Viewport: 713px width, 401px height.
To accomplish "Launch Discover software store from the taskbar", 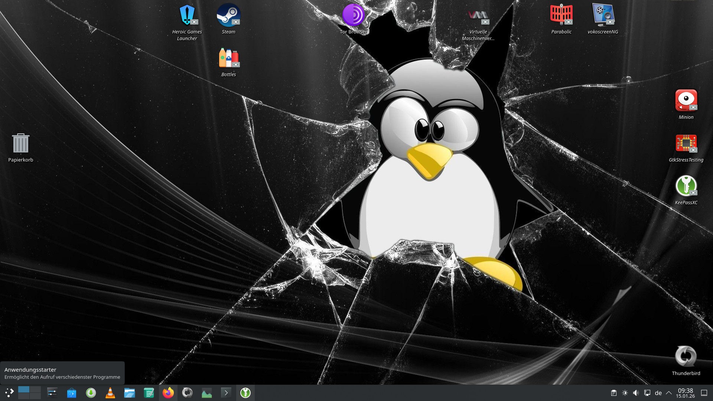I will coord(72,392).
